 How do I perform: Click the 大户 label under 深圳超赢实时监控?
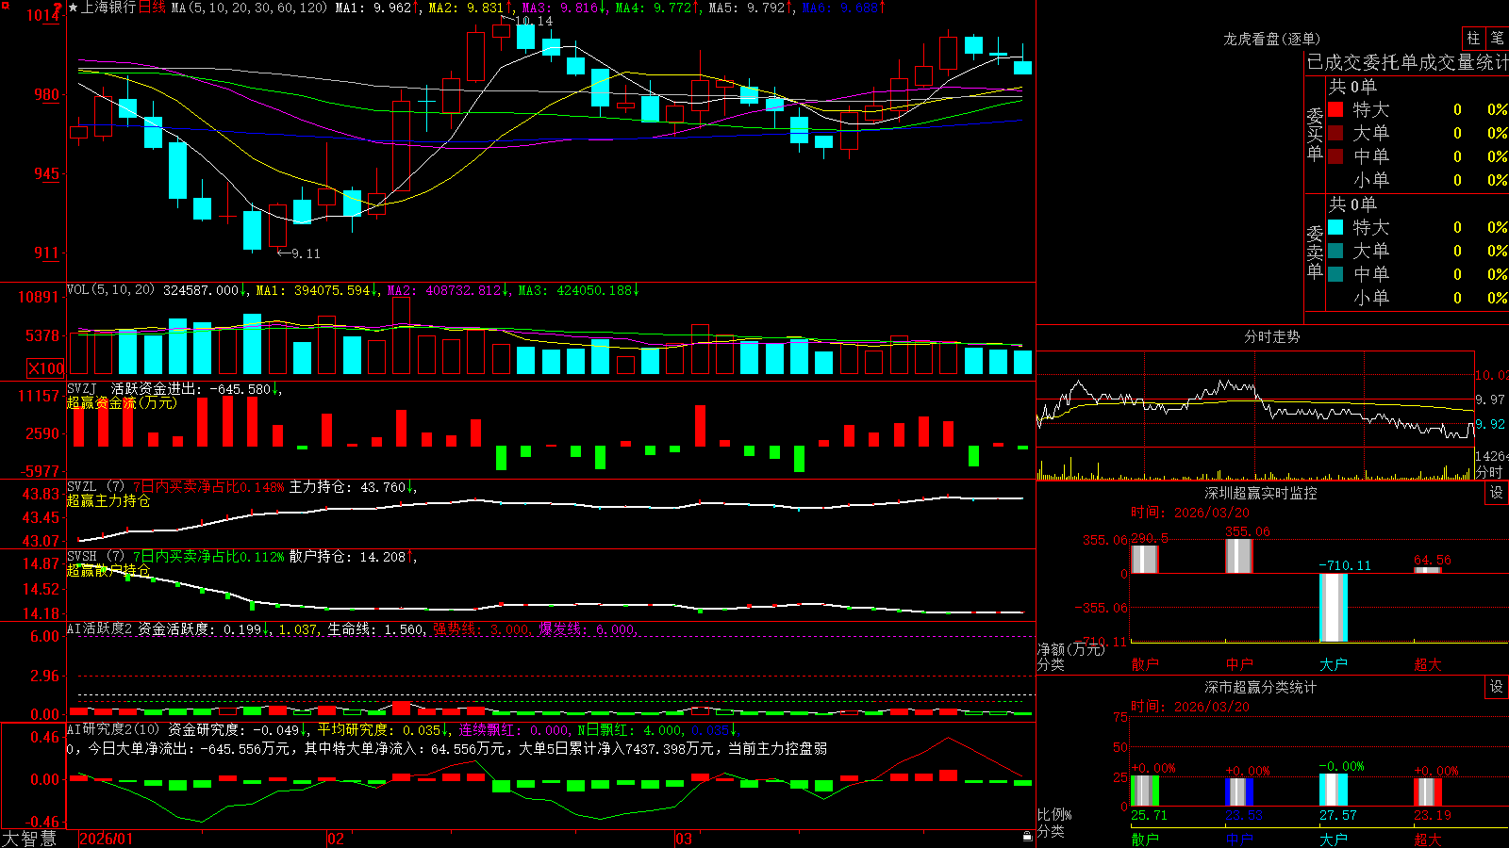click(x=1334, y=664)
